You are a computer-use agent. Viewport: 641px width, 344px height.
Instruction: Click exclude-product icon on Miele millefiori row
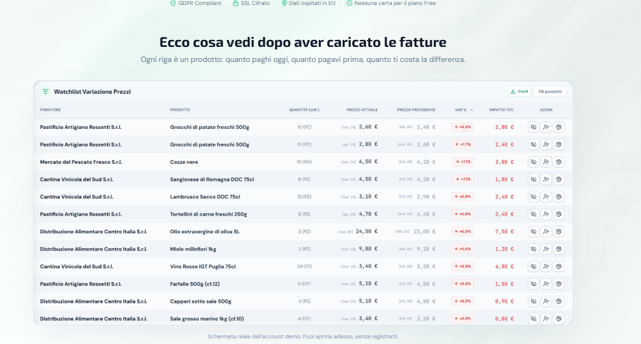tap(559, 249)
